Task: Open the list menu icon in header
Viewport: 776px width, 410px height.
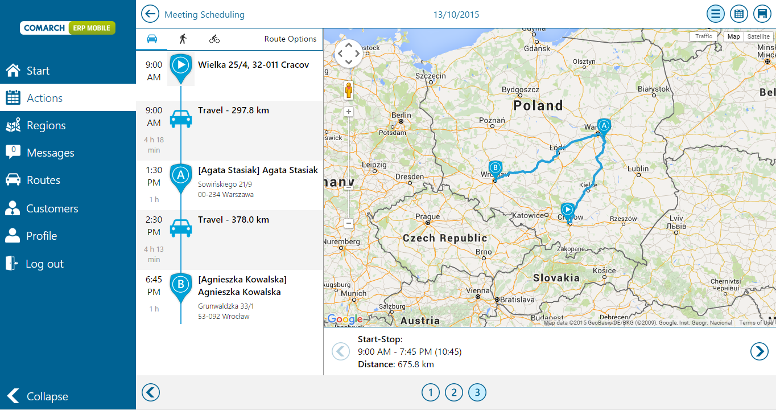Action: tap(716, 14)
